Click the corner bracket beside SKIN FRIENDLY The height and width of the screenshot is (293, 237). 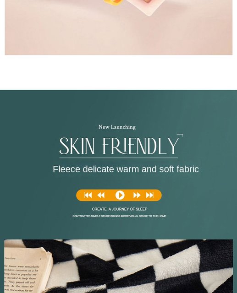pyautogui.click(x=180, y=136)
